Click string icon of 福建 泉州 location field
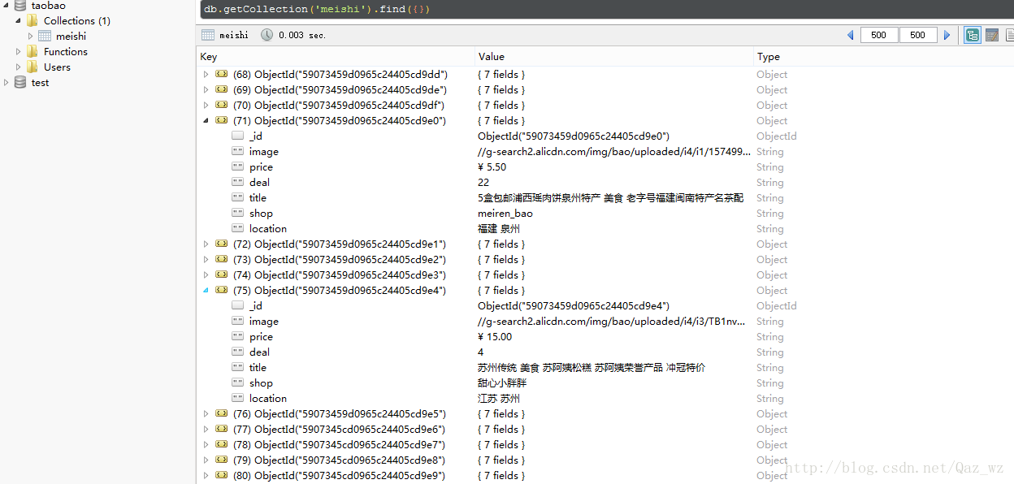This screenshot has width=1014, height=484. [x=237, y=228]
